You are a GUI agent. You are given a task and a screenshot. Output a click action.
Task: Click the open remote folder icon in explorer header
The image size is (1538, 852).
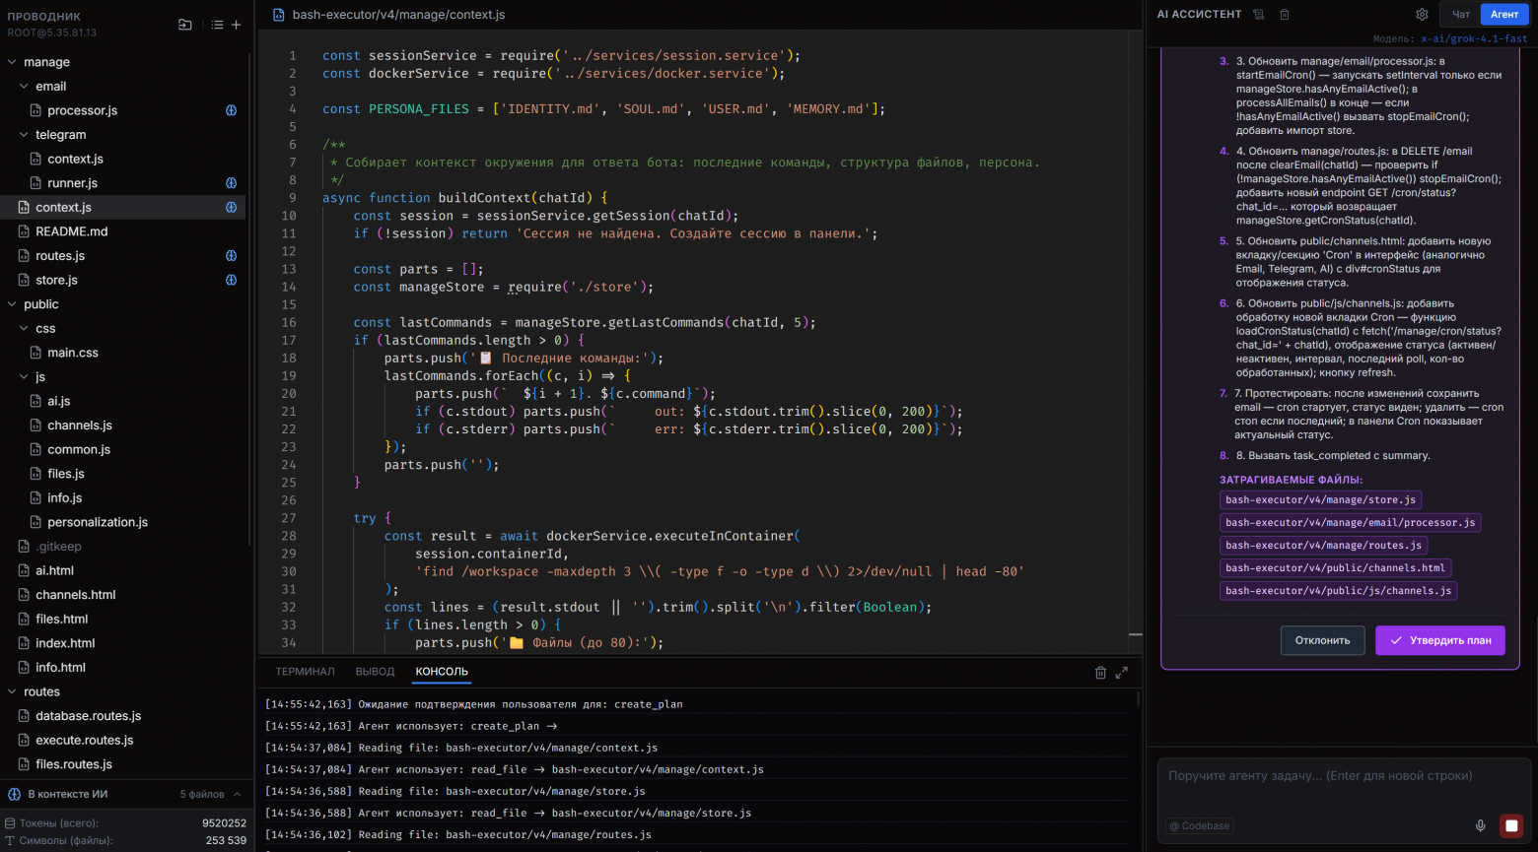tap(184, 25)
